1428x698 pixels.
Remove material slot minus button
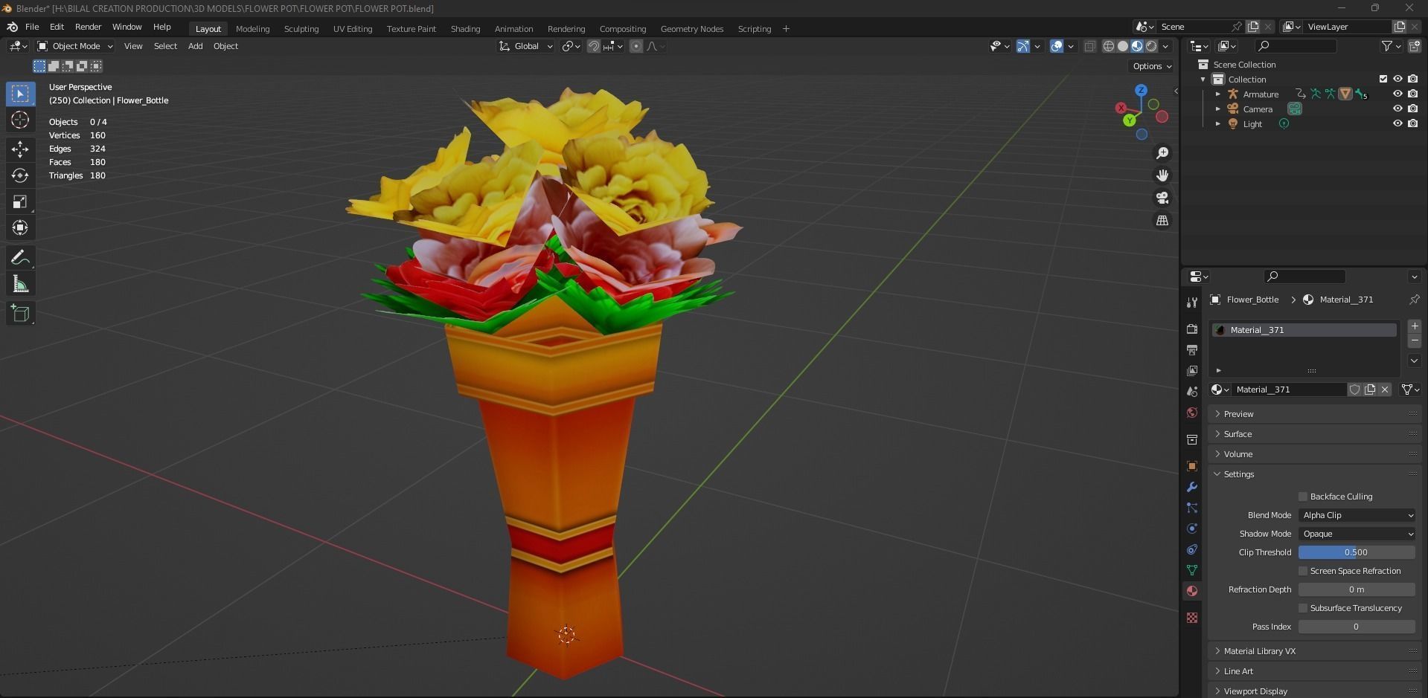(x=1414, y=340)
